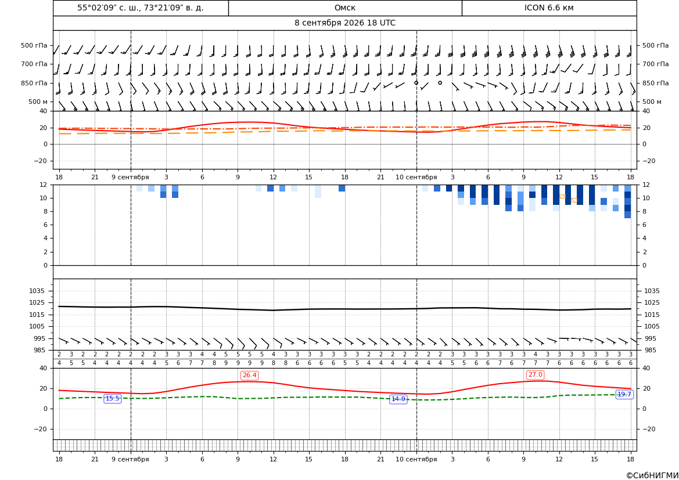Select the blue 15.5 minimum temperature label

coord(113,399)
